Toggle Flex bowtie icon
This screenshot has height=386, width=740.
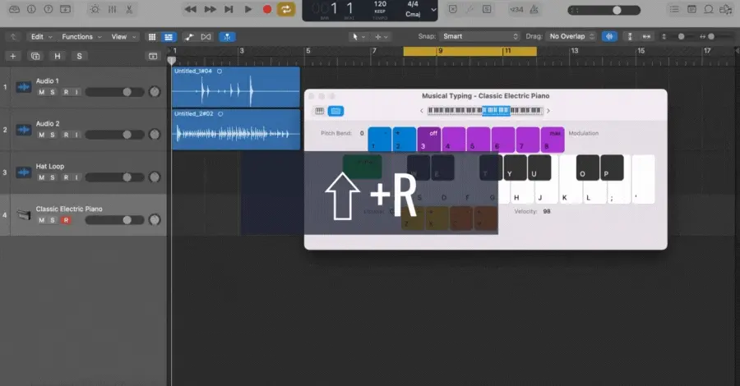coord(206,37)
